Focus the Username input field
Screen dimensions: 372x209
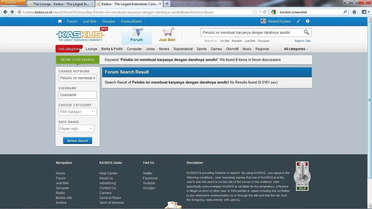(x=78, y=95)
